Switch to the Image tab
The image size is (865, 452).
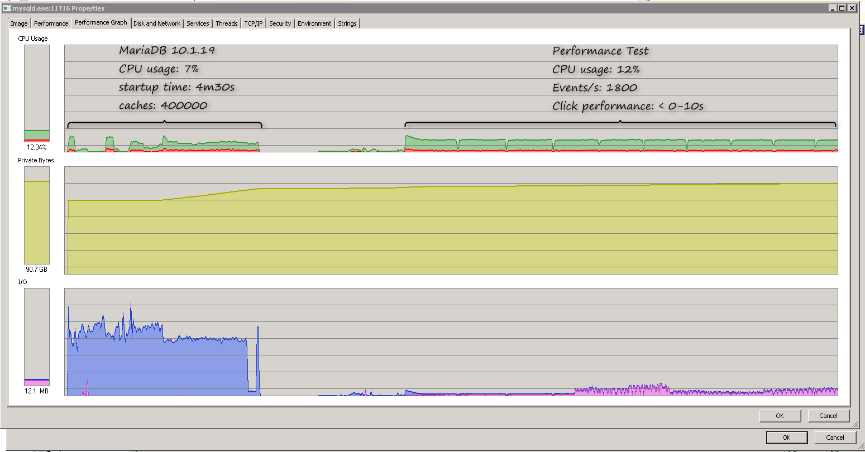(19, 23)
